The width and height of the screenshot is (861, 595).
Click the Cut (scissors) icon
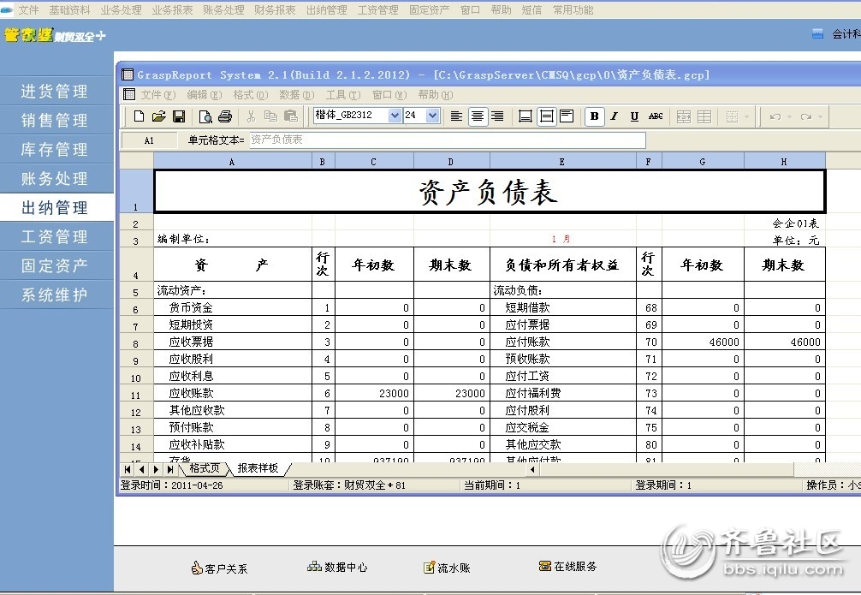pos(250,116)
